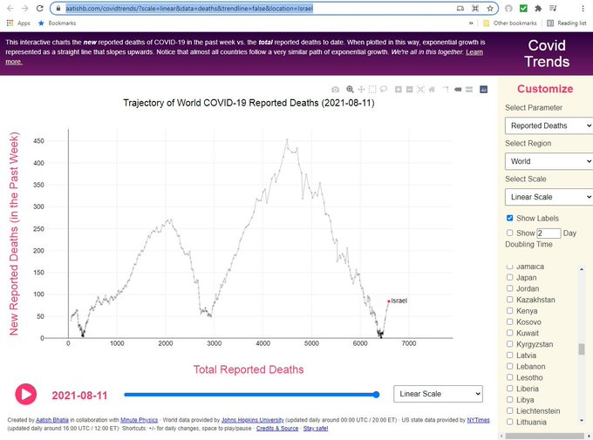
Task: Open the Linear Scale dropdown in Customize panel
Action: point(549,197)
